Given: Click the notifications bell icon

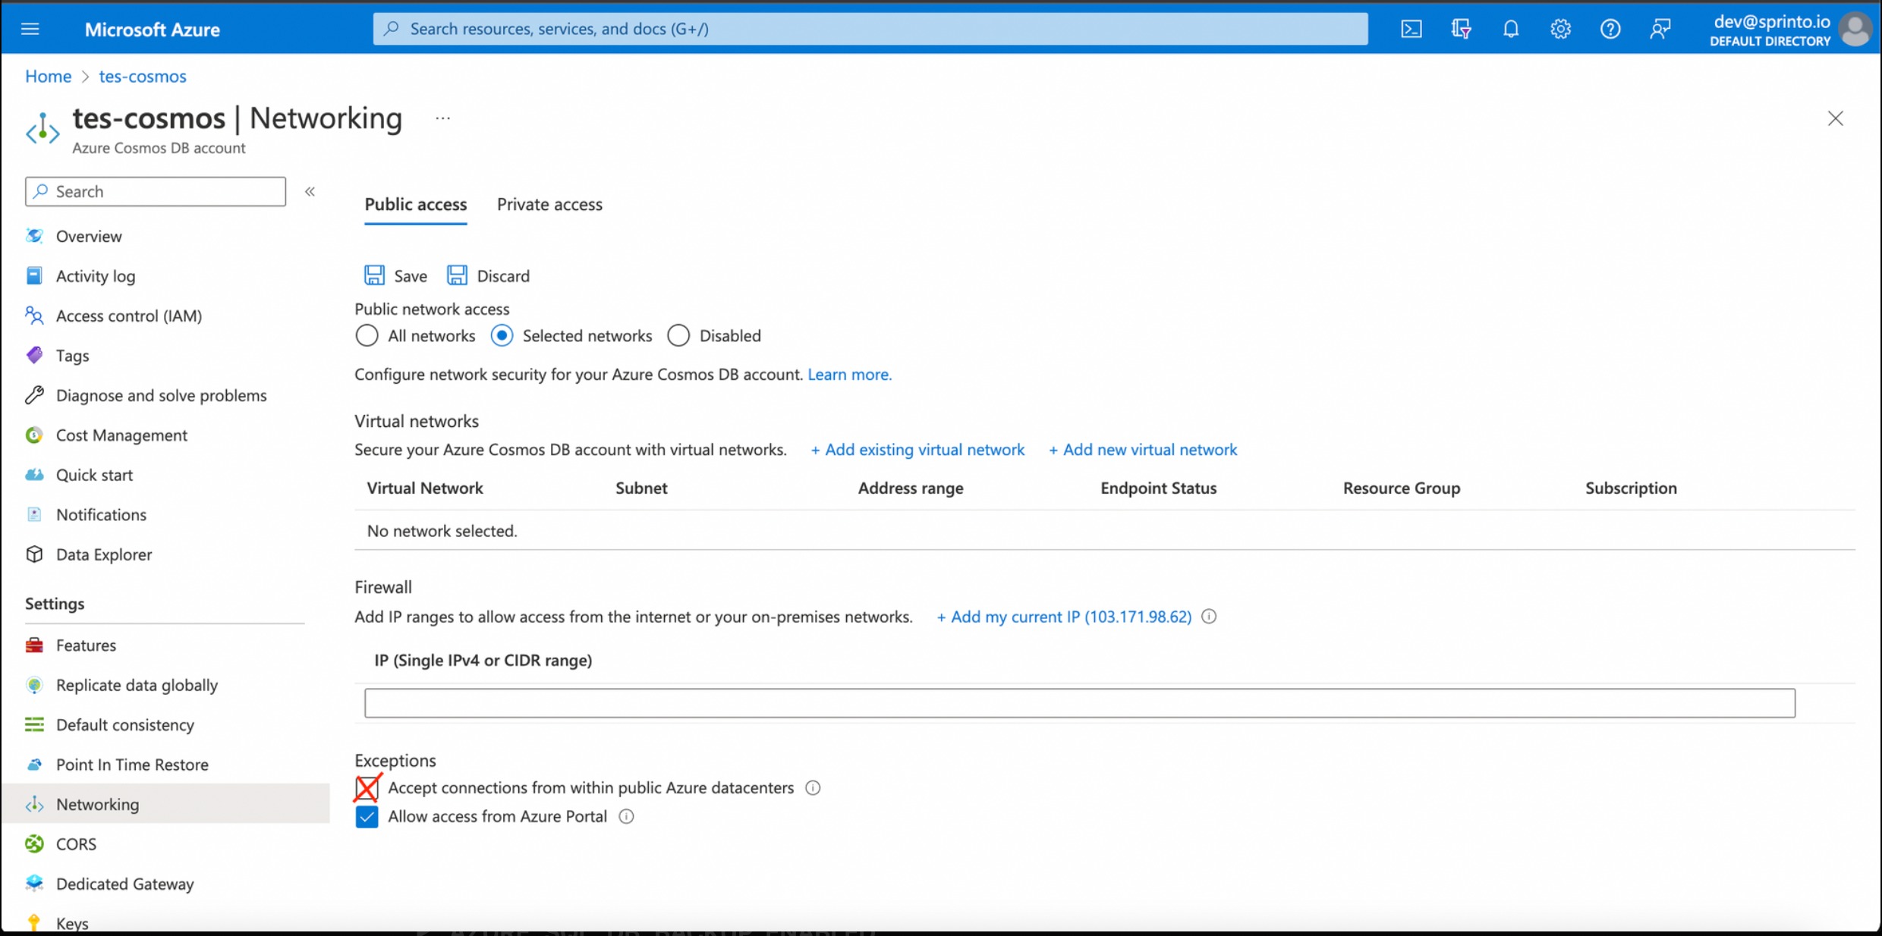Looking at the screenshot, I should coord(1510,29).
